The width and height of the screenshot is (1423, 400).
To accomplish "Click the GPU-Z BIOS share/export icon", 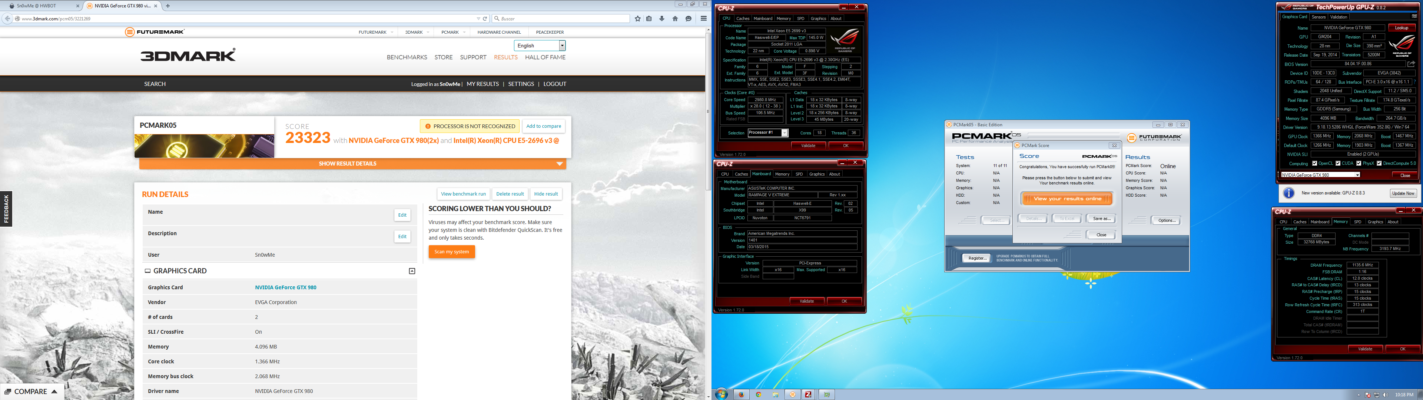I will (x=1411, y=64).
